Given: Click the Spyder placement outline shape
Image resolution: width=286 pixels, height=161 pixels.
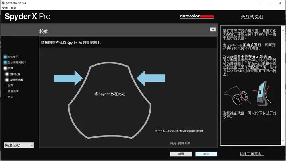Looking at the screenshot, I should pyautogui.click(x=110, y=101).
